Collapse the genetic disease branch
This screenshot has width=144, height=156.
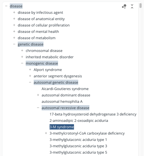tap(14, 44)
